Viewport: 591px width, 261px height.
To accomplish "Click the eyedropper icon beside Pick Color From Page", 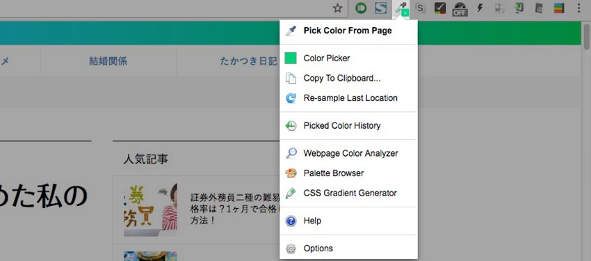I will tap(291, 31).
